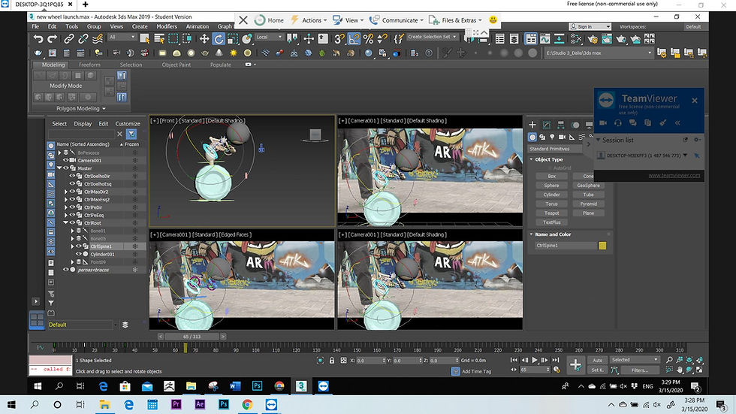Select the Link tool chain icon
The width and height of the screenshot is (736, 414).
(69, 39)
